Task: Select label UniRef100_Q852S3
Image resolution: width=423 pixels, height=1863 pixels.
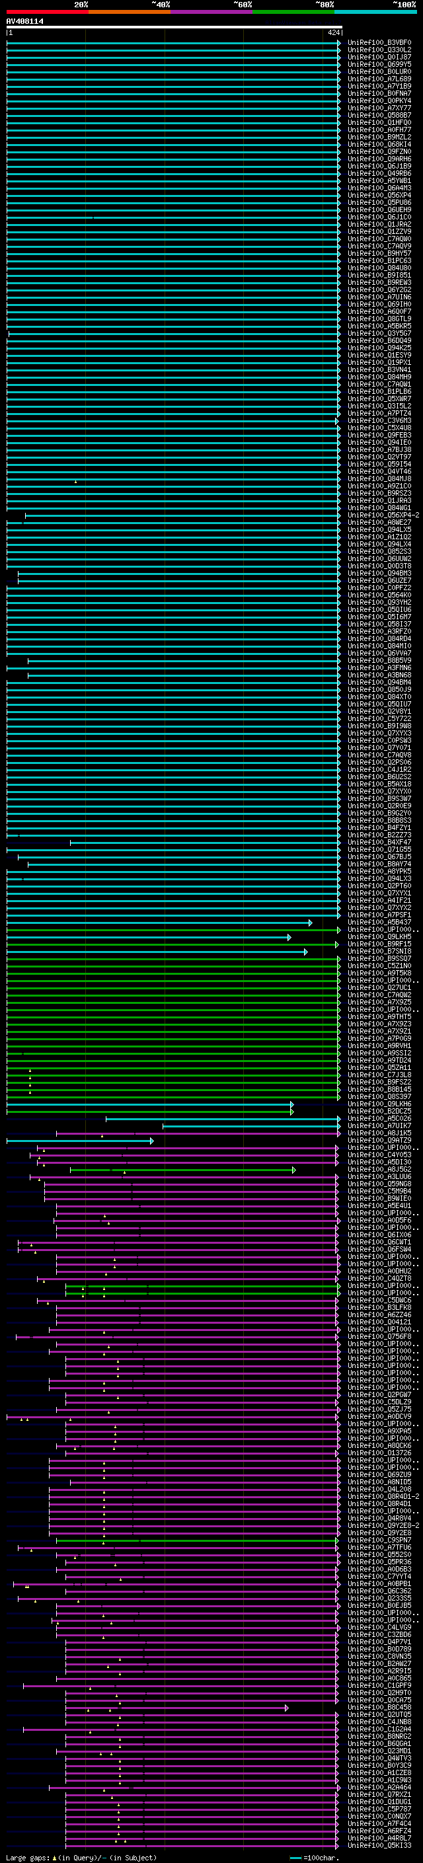Action: (379, 551)
